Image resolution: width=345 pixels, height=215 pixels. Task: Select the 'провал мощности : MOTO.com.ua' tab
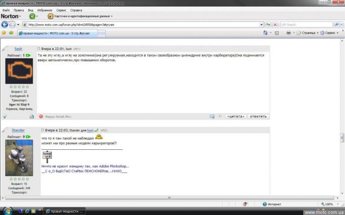(57, 33)
